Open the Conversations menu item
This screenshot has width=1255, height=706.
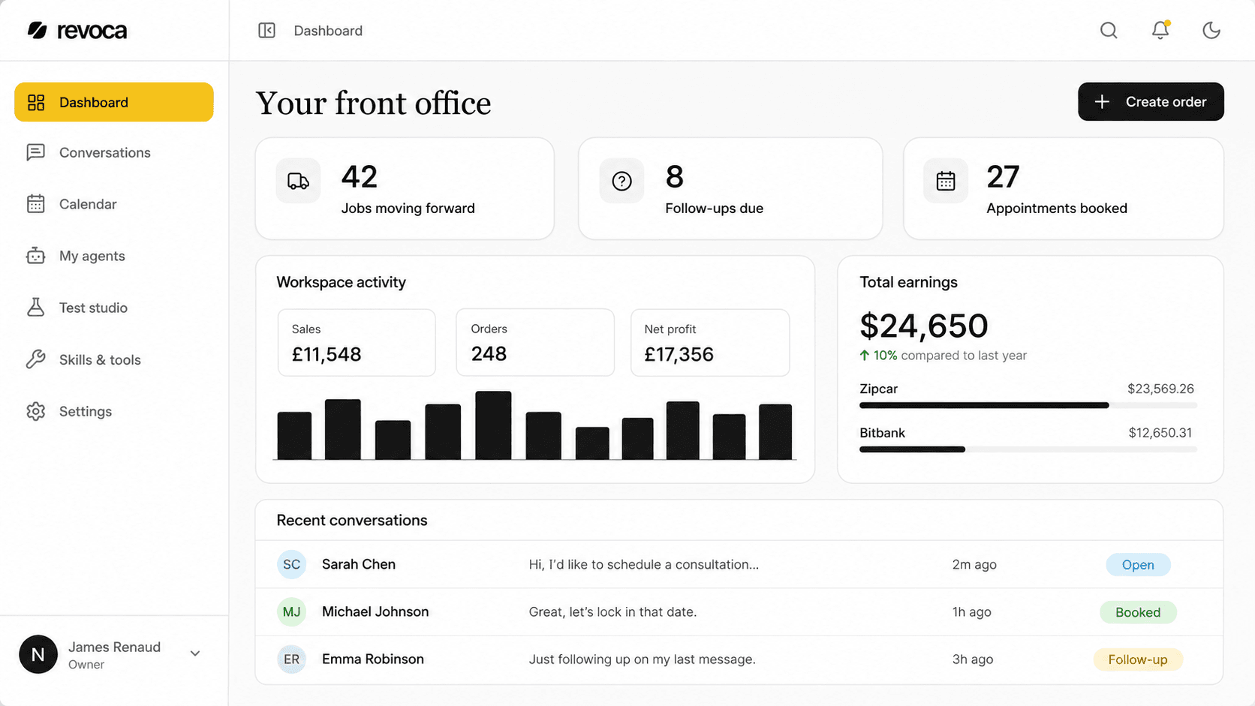point(114,152)
